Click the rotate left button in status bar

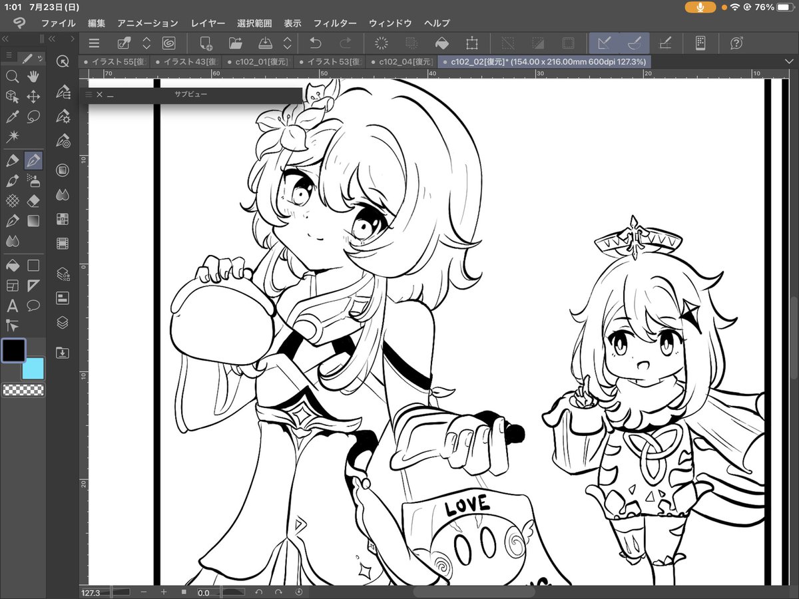point(259,592)
